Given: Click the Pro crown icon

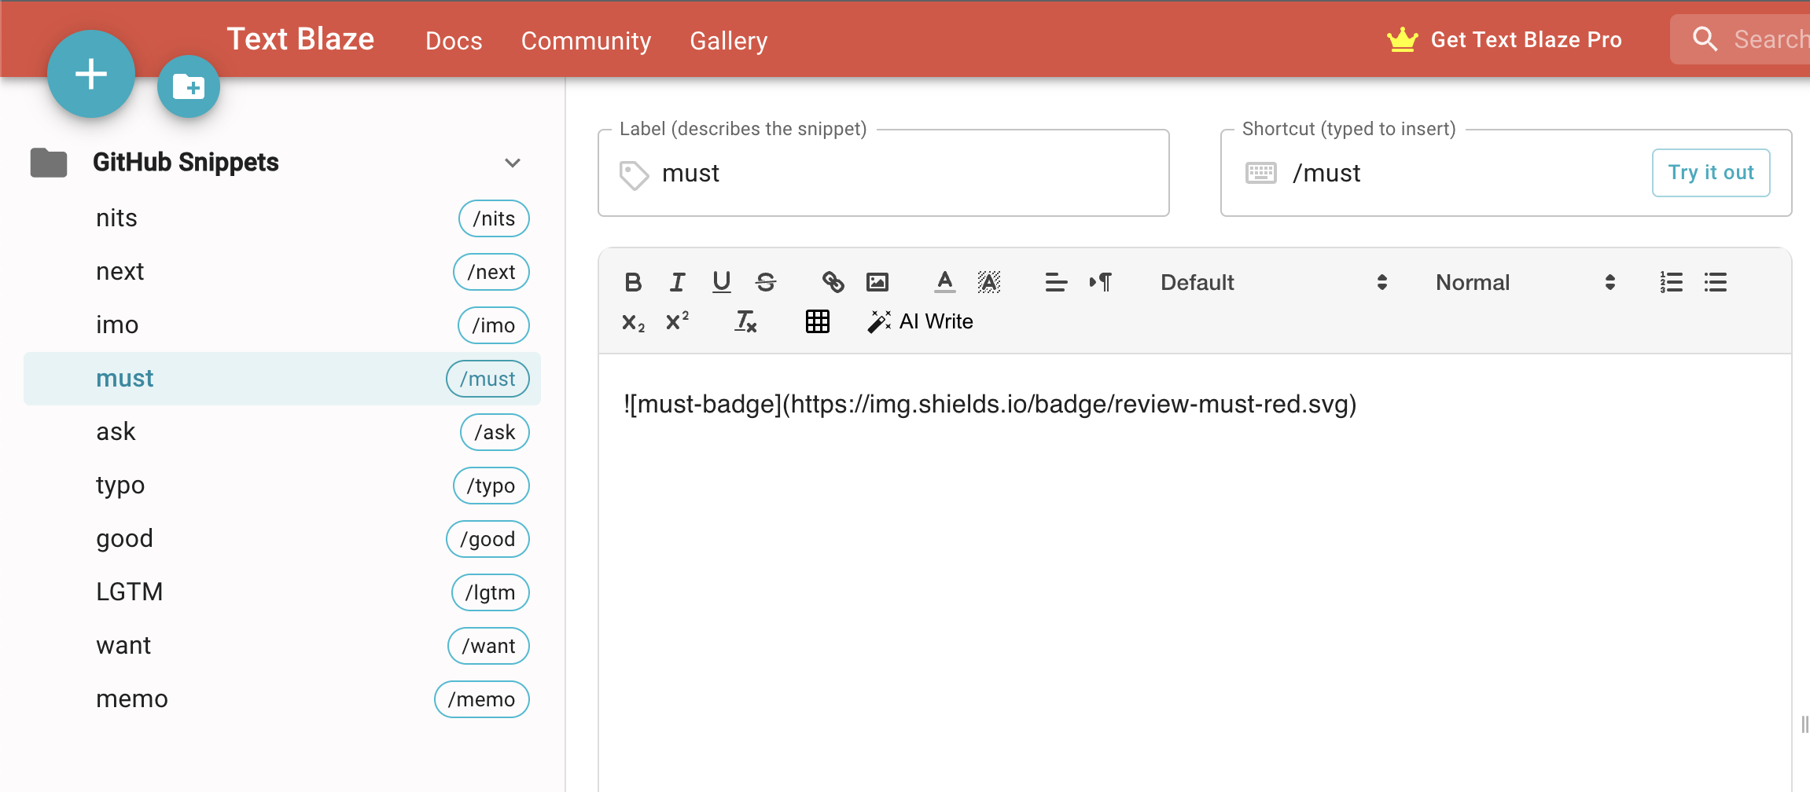Looking at the screenshot, I should [1402, 39].
